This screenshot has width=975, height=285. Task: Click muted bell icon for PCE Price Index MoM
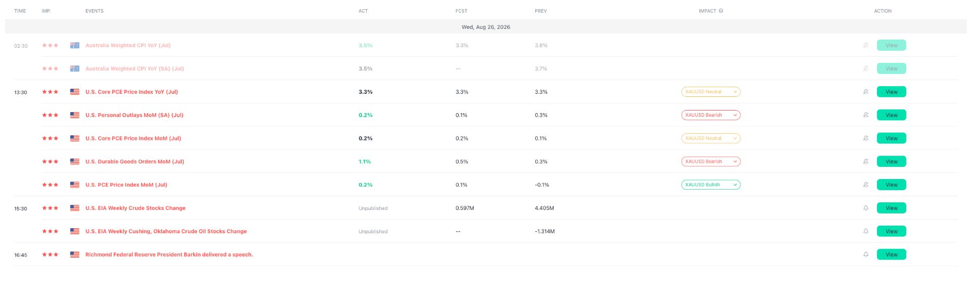pos(866,185)
